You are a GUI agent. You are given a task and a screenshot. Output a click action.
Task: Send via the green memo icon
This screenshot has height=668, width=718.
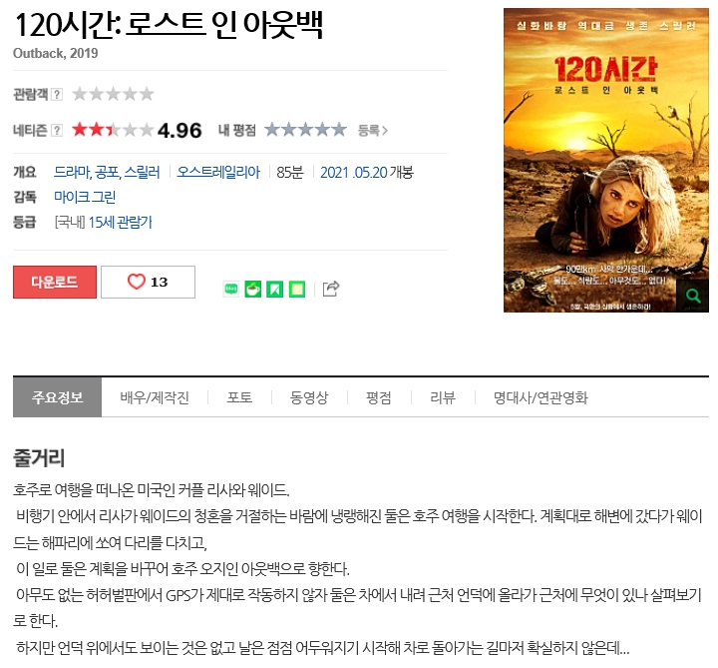[x=297, y=290]
